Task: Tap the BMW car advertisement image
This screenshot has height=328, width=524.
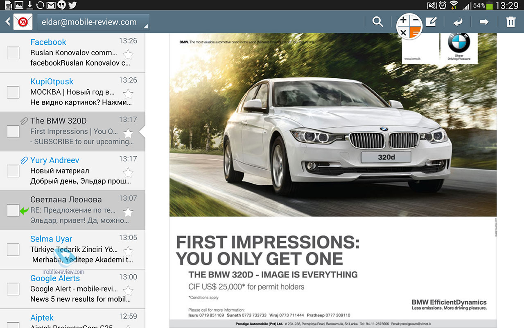Action: (333, 125)
